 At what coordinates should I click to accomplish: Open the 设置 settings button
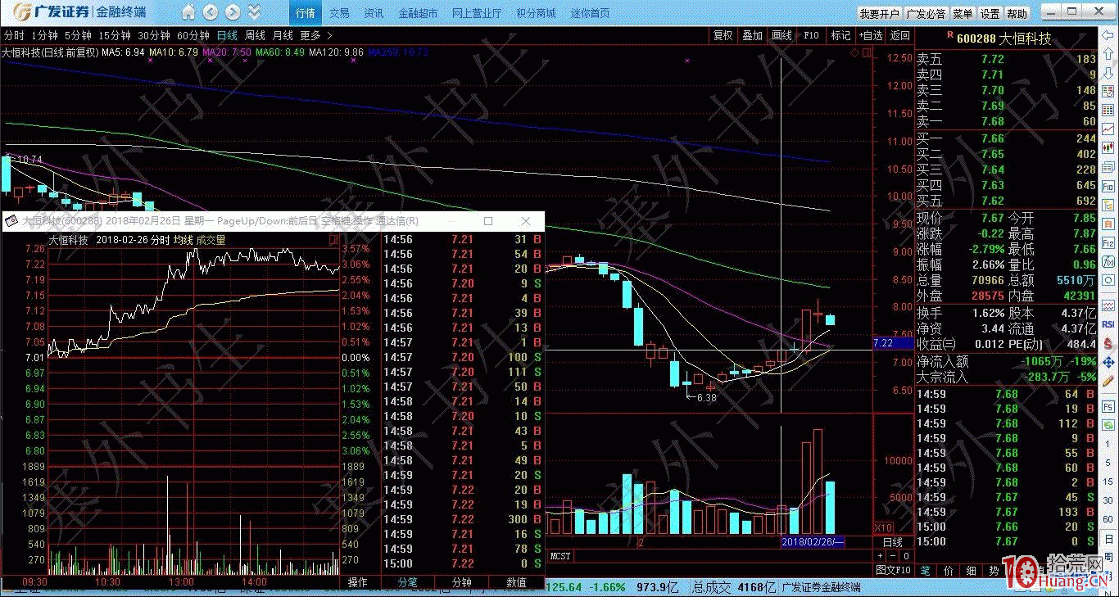coord(990,14)
